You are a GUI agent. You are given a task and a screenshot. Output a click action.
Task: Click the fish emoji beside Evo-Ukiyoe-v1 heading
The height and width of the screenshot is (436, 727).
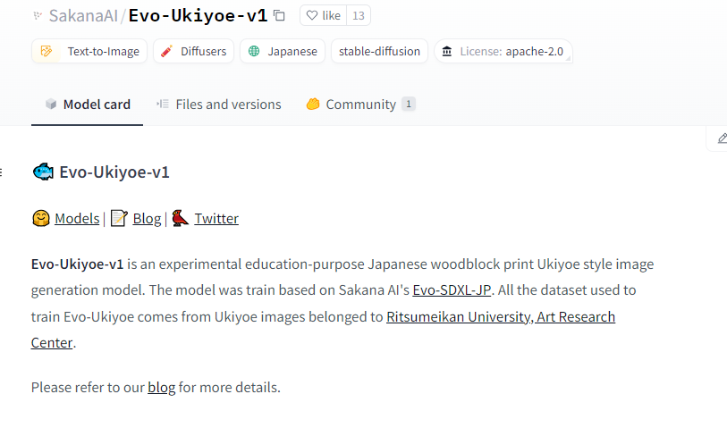tap(43, 172)
